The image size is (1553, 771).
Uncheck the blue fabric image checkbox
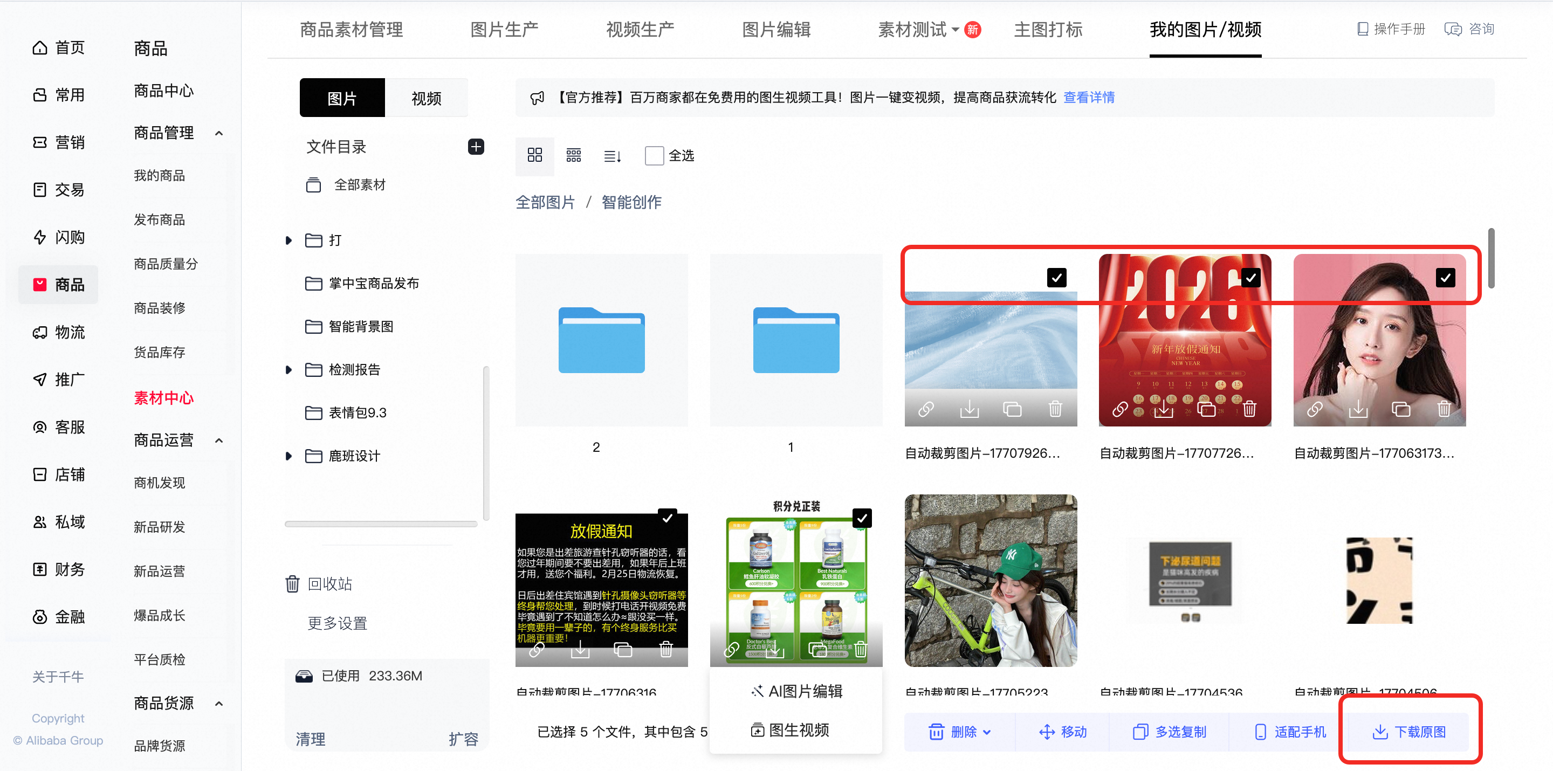coord(1056,277)
